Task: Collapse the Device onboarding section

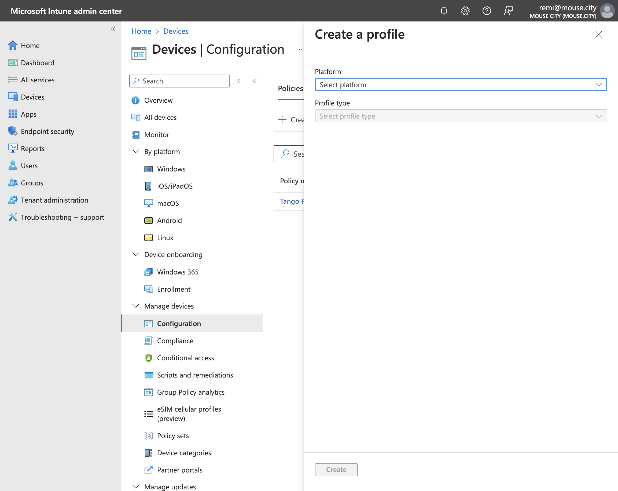Action: click(x=135, y=255)
